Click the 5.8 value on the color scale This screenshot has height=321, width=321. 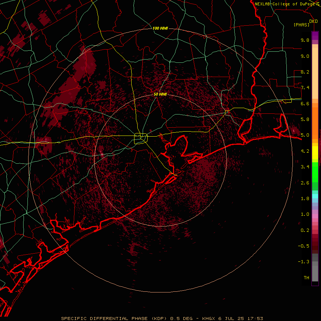pyautogui.click(x=305, y=119)
